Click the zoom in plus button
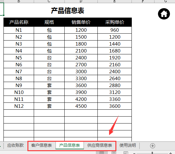The width and height of the screenshot is (175, 154). click(x=170, y=153)
